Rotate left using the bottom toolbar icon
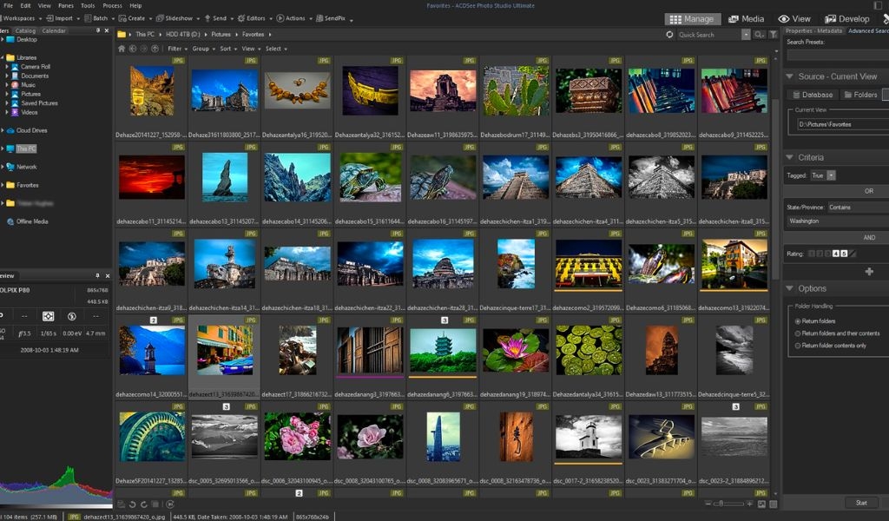The image size is (889, 521). tap(132, 504)
